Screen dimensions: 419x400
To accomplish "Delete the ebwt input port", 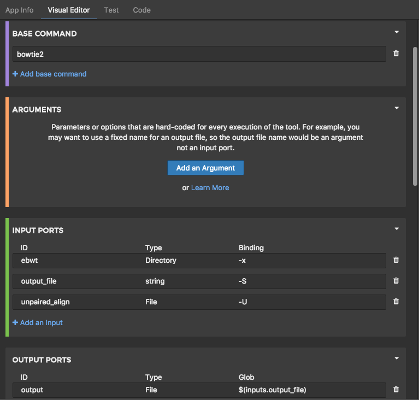I will click(396, 260).
